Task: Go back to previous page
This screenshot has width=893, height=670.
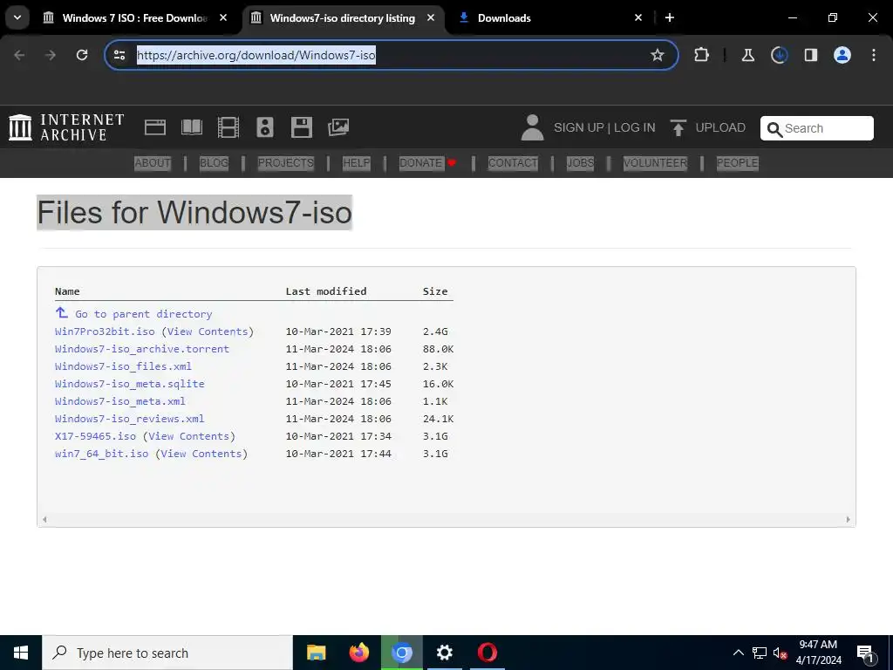Action: 19,55
